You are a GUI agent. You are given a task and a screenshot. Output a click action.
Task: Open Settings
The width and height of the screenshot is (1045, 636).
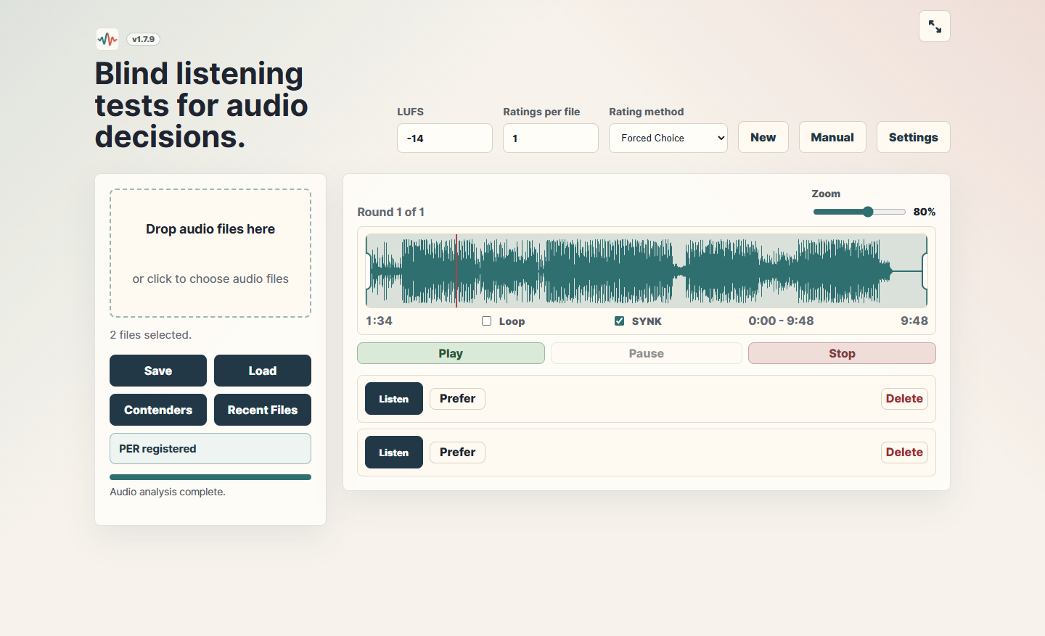pos(914,137)
